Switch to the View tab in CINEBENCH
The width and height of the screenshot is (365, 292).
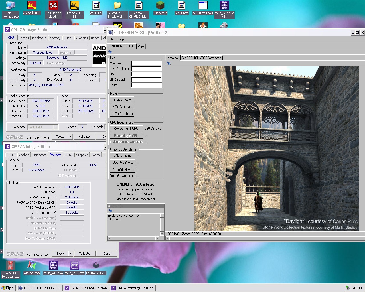141,46
